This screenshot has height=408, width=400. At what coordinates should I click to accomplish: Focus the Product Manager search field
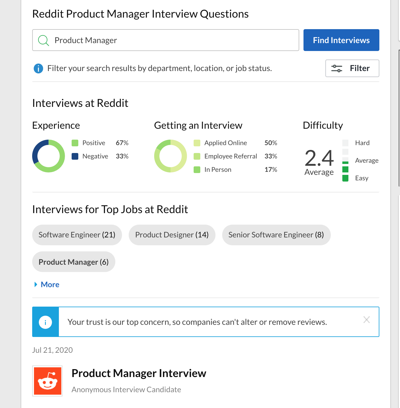(x=166, y=40)
